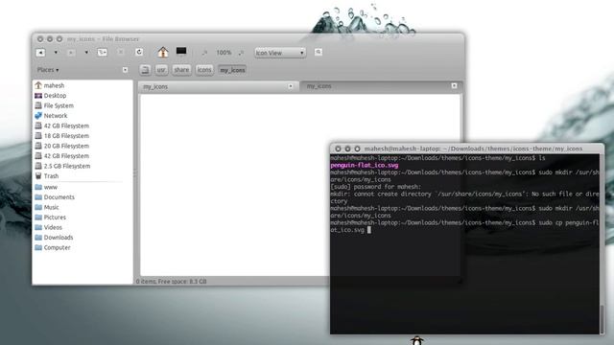
Task: Click the share path button
Action: click(x=181, y=70)
